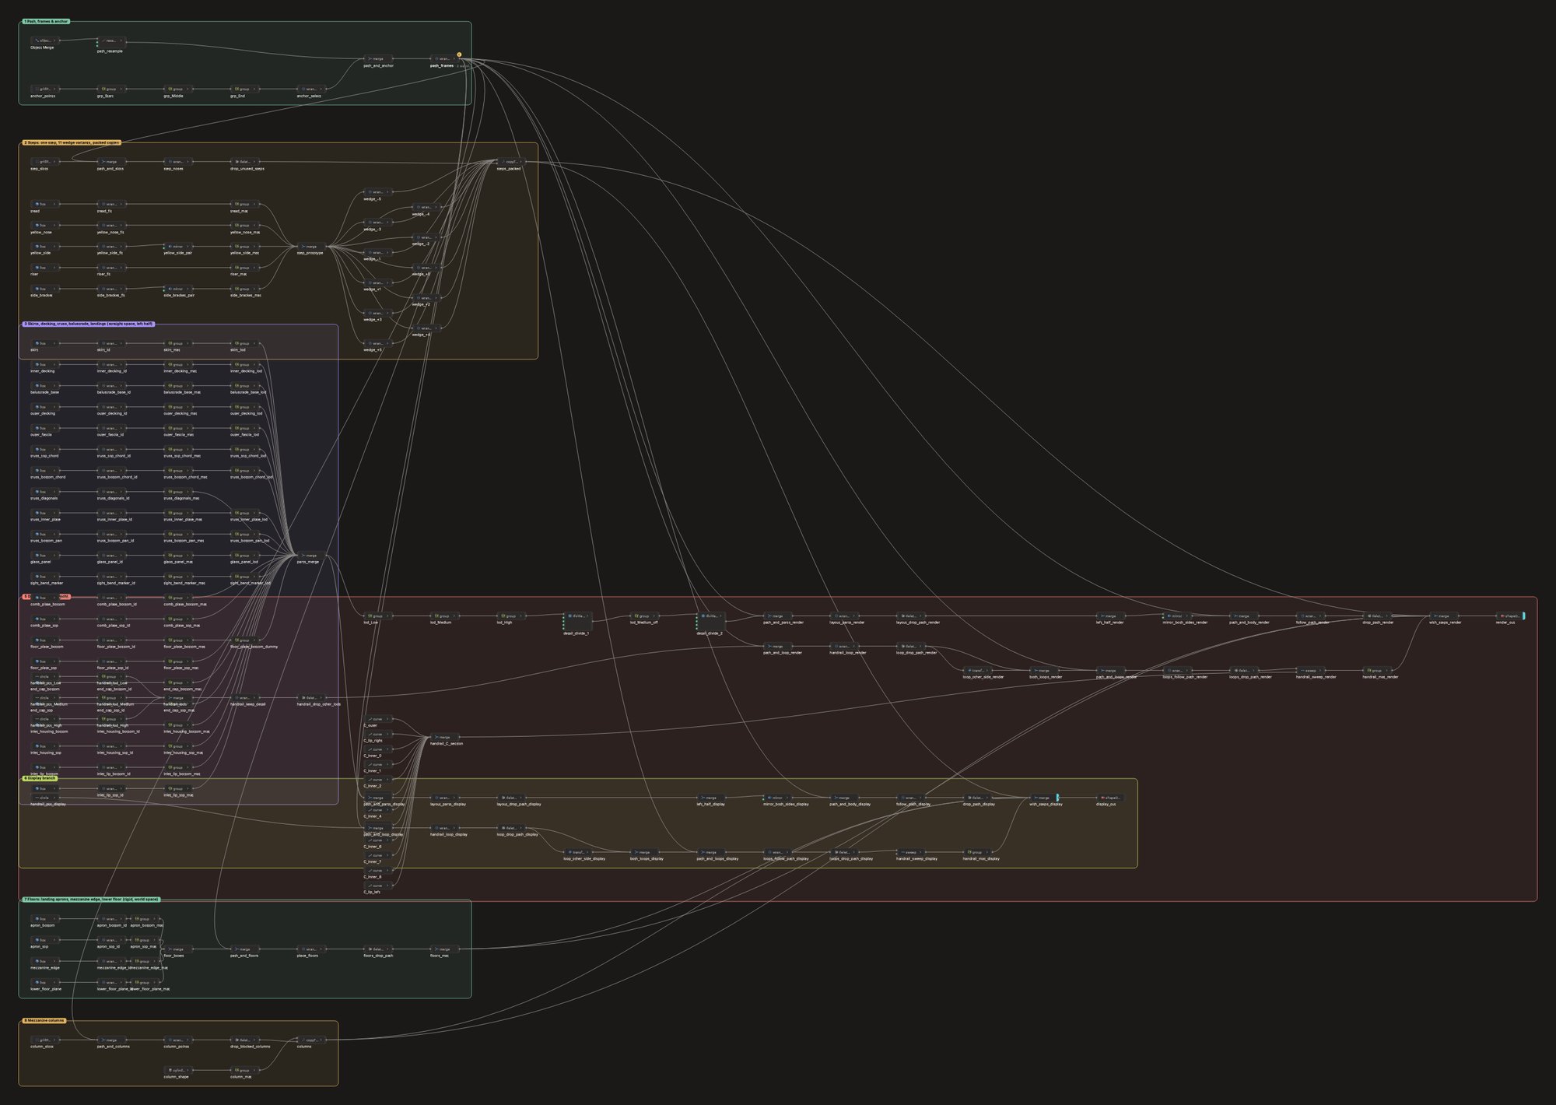Select the '1 Path, frames & anchor' group label
This screenshot has width=1556, height=1105.
45,21
